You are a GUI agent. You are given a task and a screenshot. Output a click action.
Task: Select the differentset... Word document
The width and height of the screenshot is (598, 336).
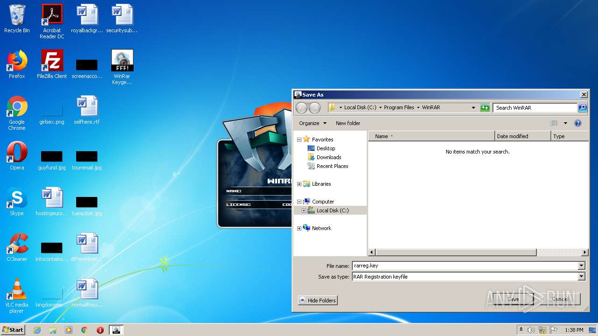(87, 247)
